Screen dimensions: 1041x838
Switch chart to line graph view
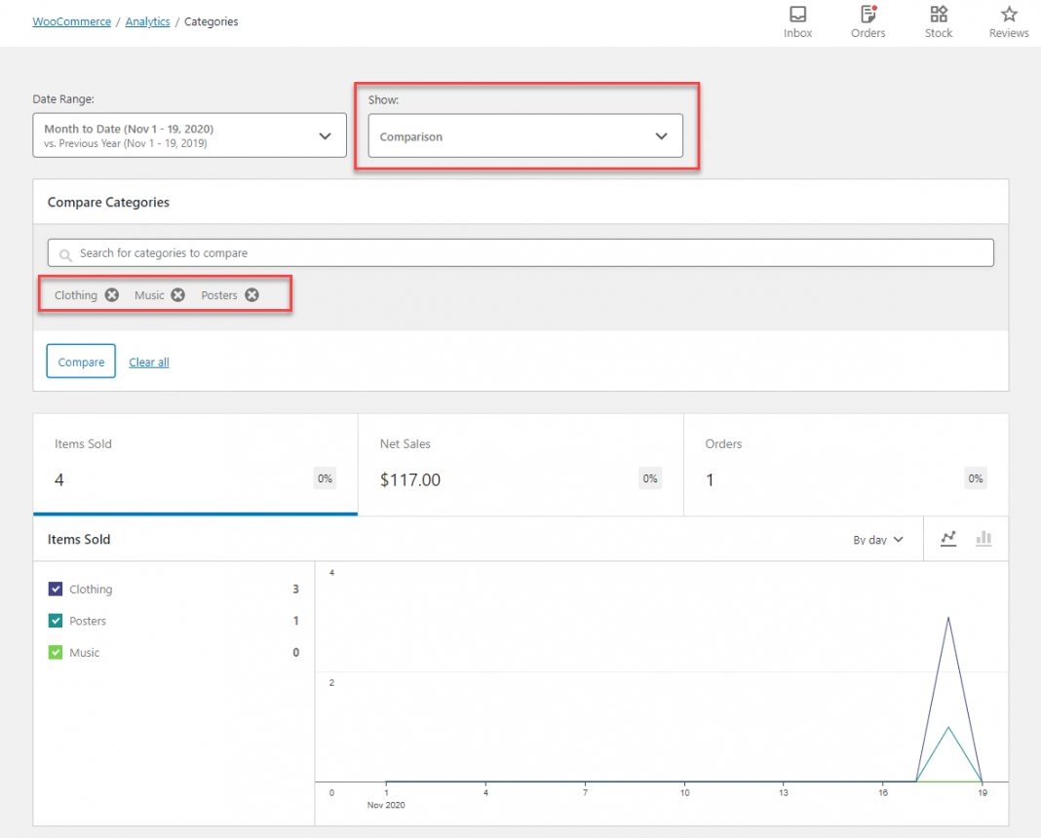[x=947, y=538]
